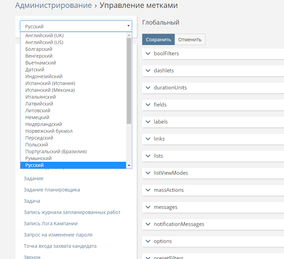This screenshot has height=259, width=284.
Task: Click the dropdown list scrollbar down arrow
Action: (x=129, y=166)
